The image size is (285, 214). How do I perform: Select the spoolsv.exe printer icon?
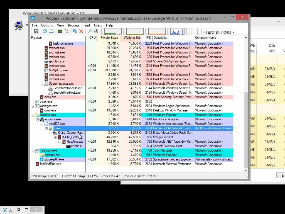[x=46, y=61]
